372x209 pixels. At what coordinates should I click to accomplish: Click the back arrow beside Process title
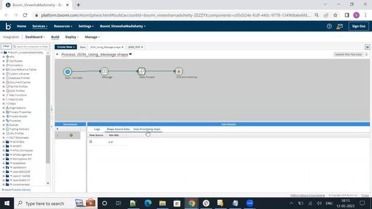(57, 55)
